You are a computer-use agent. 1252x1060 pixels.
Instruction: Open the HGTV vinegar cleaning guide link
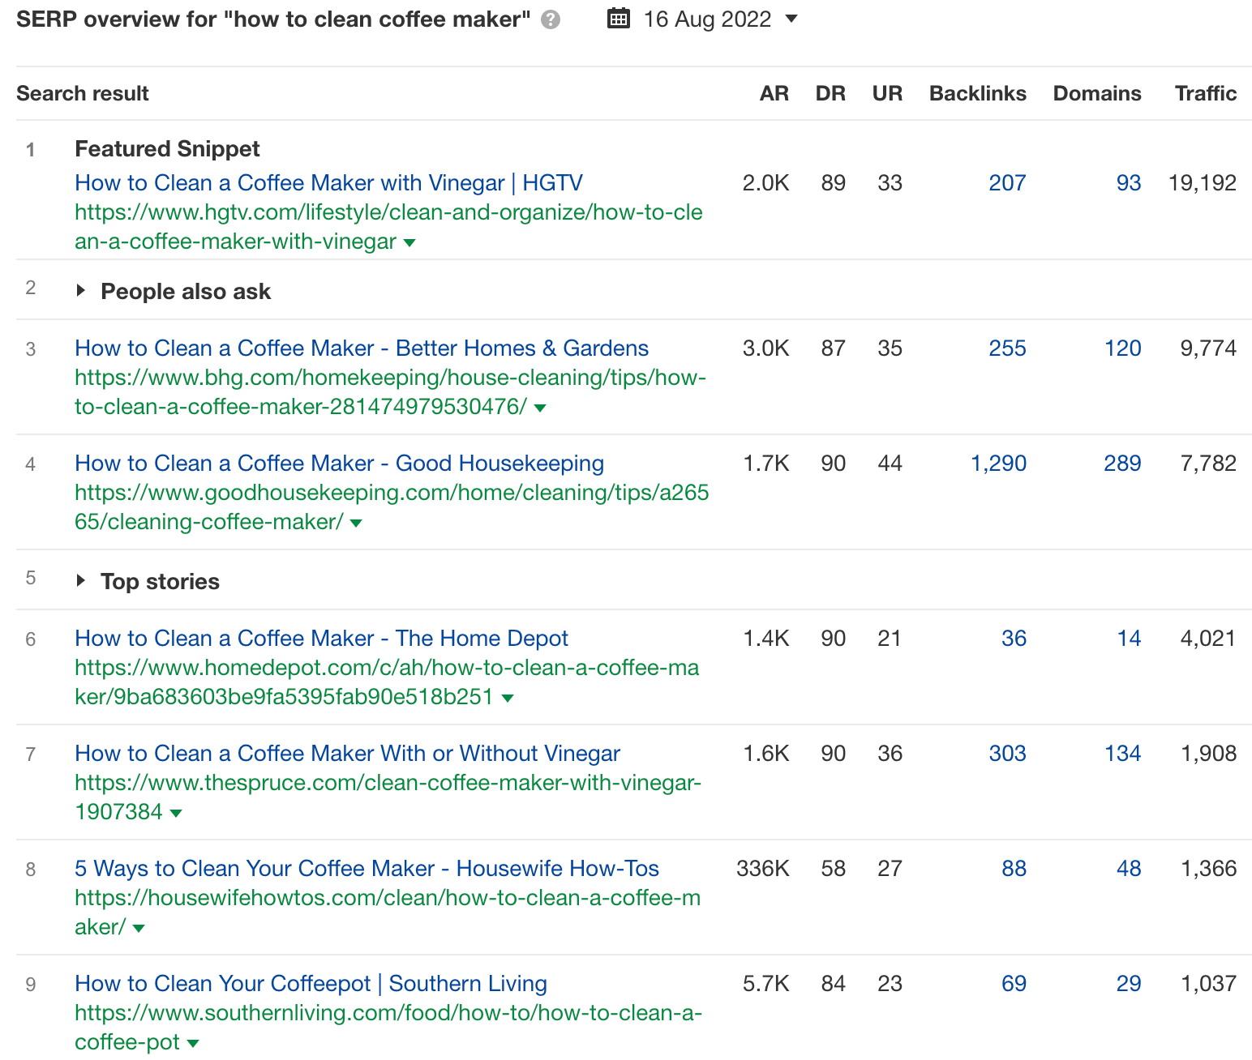click(328, 182)
